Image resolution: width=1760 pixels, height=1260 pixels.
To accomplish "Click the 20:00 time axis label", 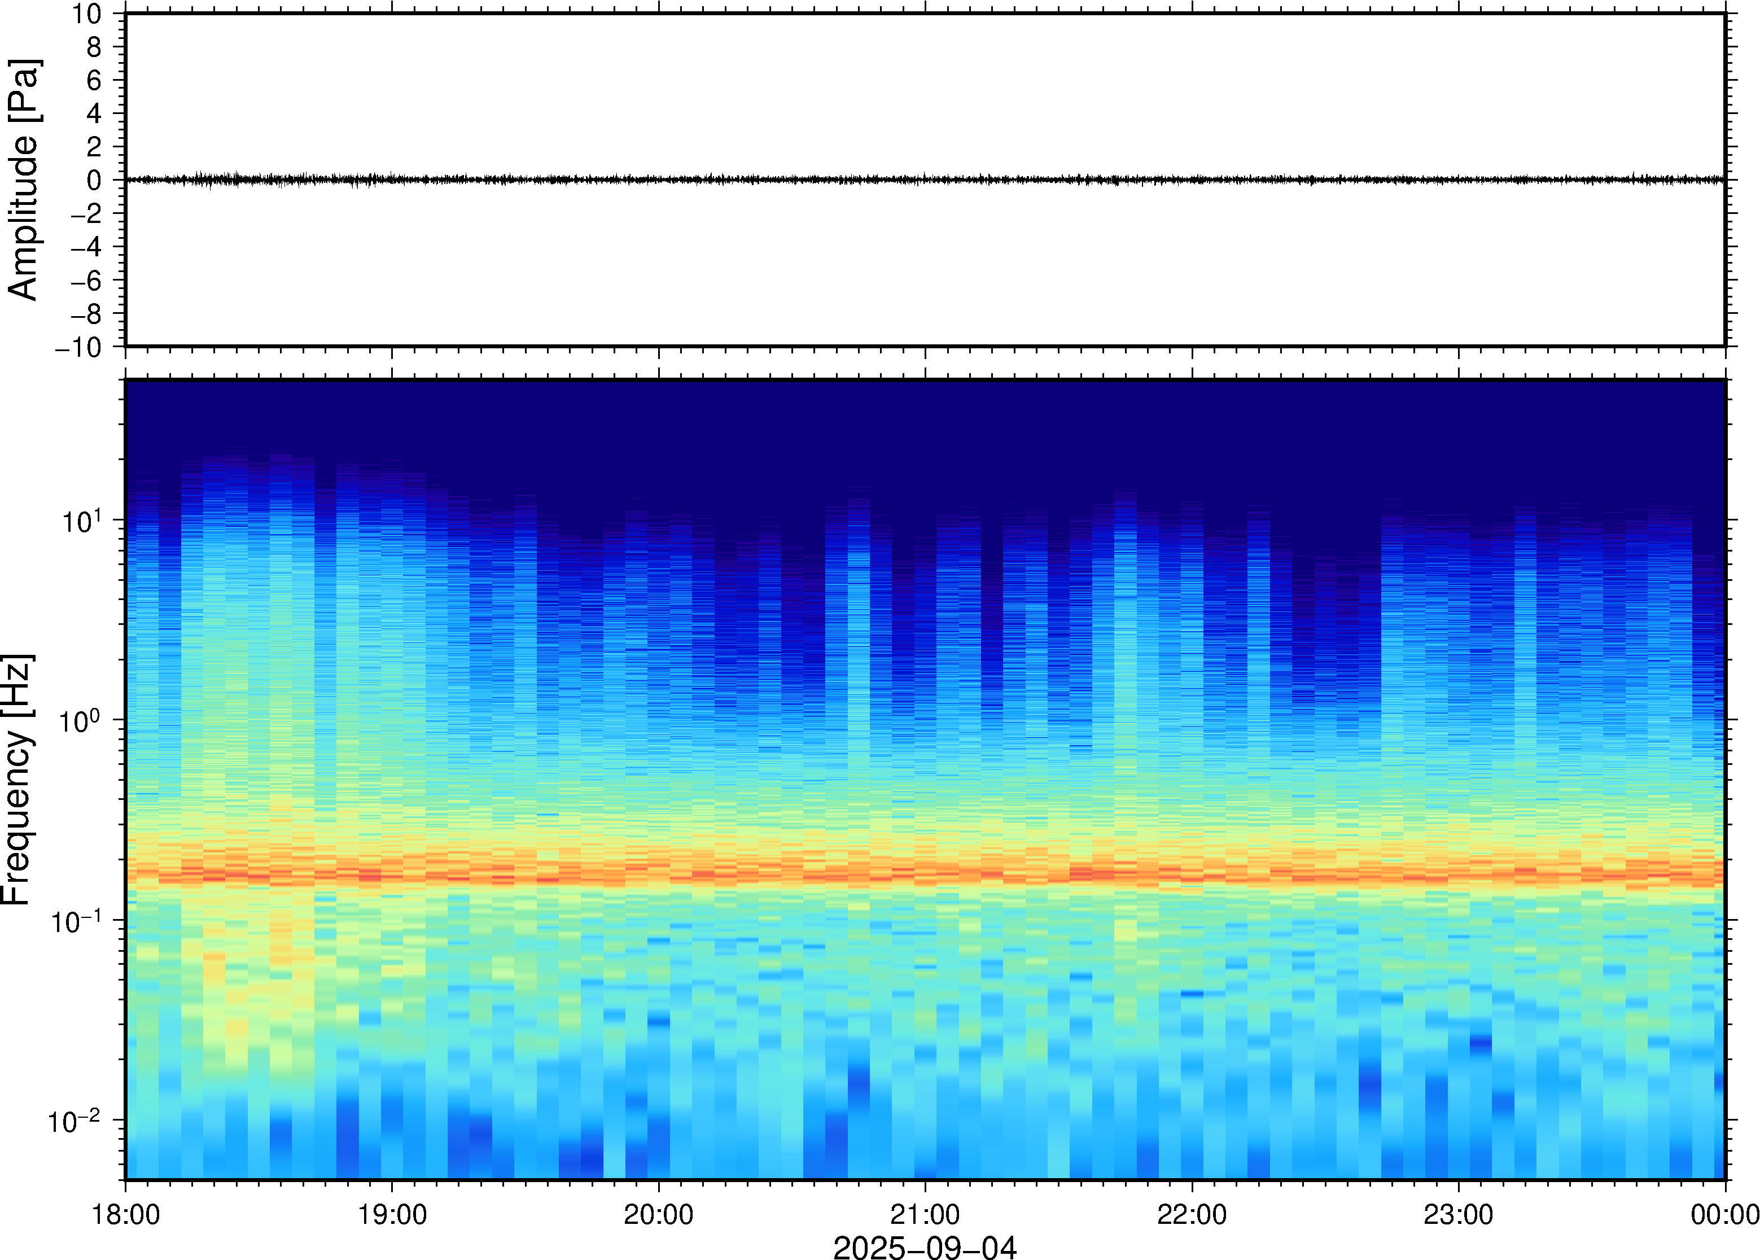I will pos(659,1214).
